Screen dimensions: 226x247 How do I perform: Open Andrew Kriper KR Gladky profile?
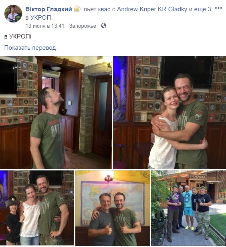tap(152, 9)
